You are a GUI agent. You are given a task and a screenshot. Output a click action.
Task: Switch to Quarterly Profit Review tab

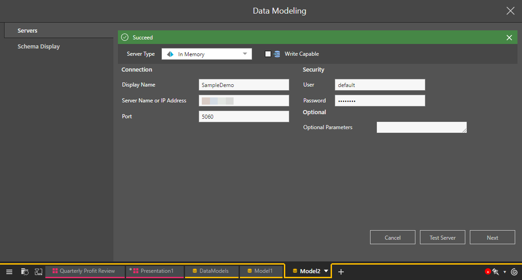coord(85,271)
